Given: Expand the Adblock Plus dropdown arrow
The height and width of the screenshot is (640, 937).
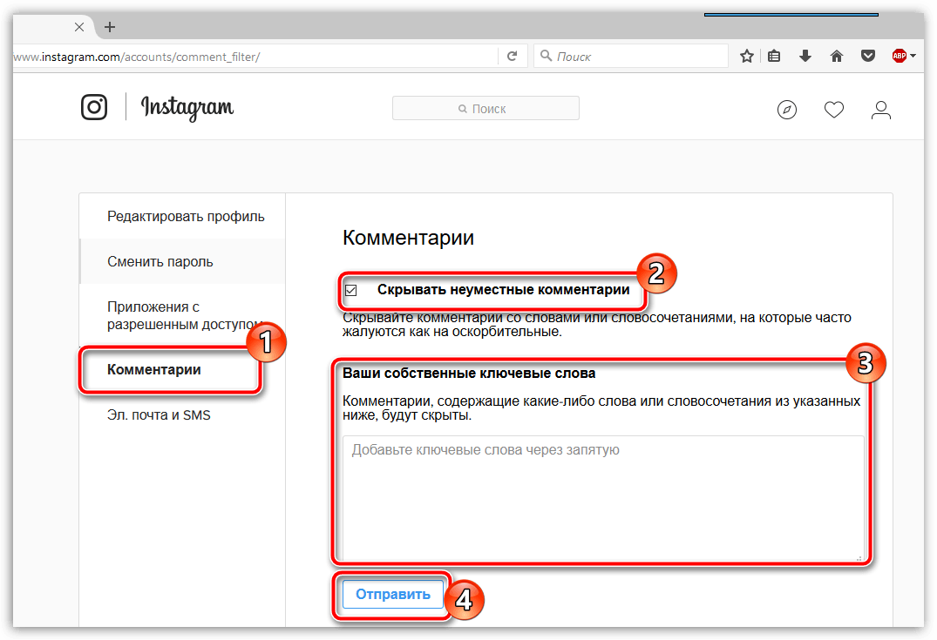Looking at the screenshot, I should pyautogui.click(x=913, y=57).
